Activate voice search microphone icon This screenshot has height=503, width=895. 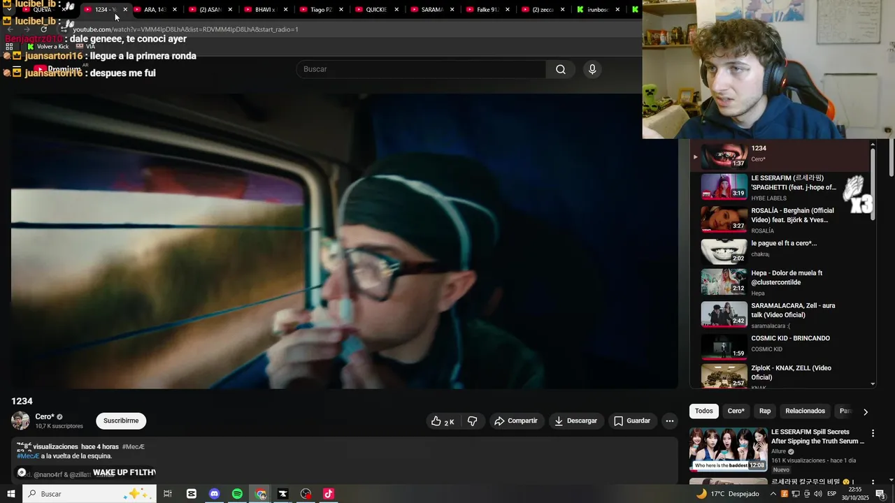[x=592, y=69]
